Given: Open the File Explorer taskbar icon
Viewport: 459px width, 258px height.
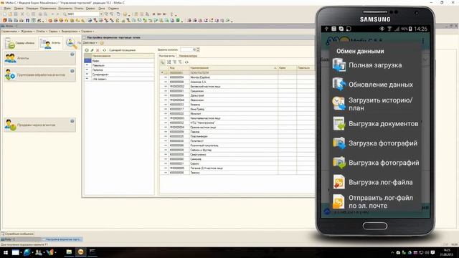Looking at the screenshot, I should [69, 252].
